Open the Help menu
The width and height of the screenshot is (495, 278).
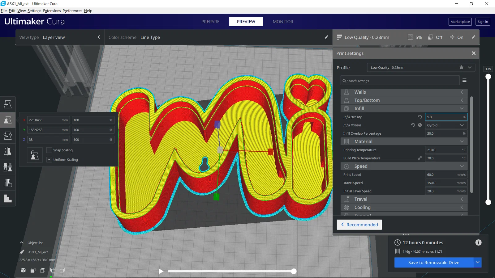point(88,11)
